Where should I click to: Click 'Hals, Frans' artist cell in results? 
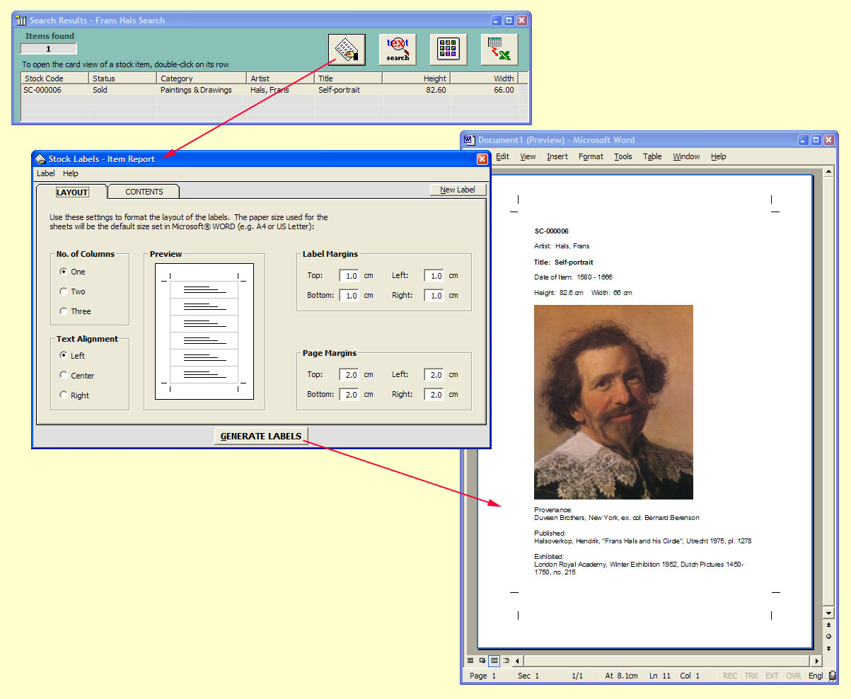tap(270, 90)
